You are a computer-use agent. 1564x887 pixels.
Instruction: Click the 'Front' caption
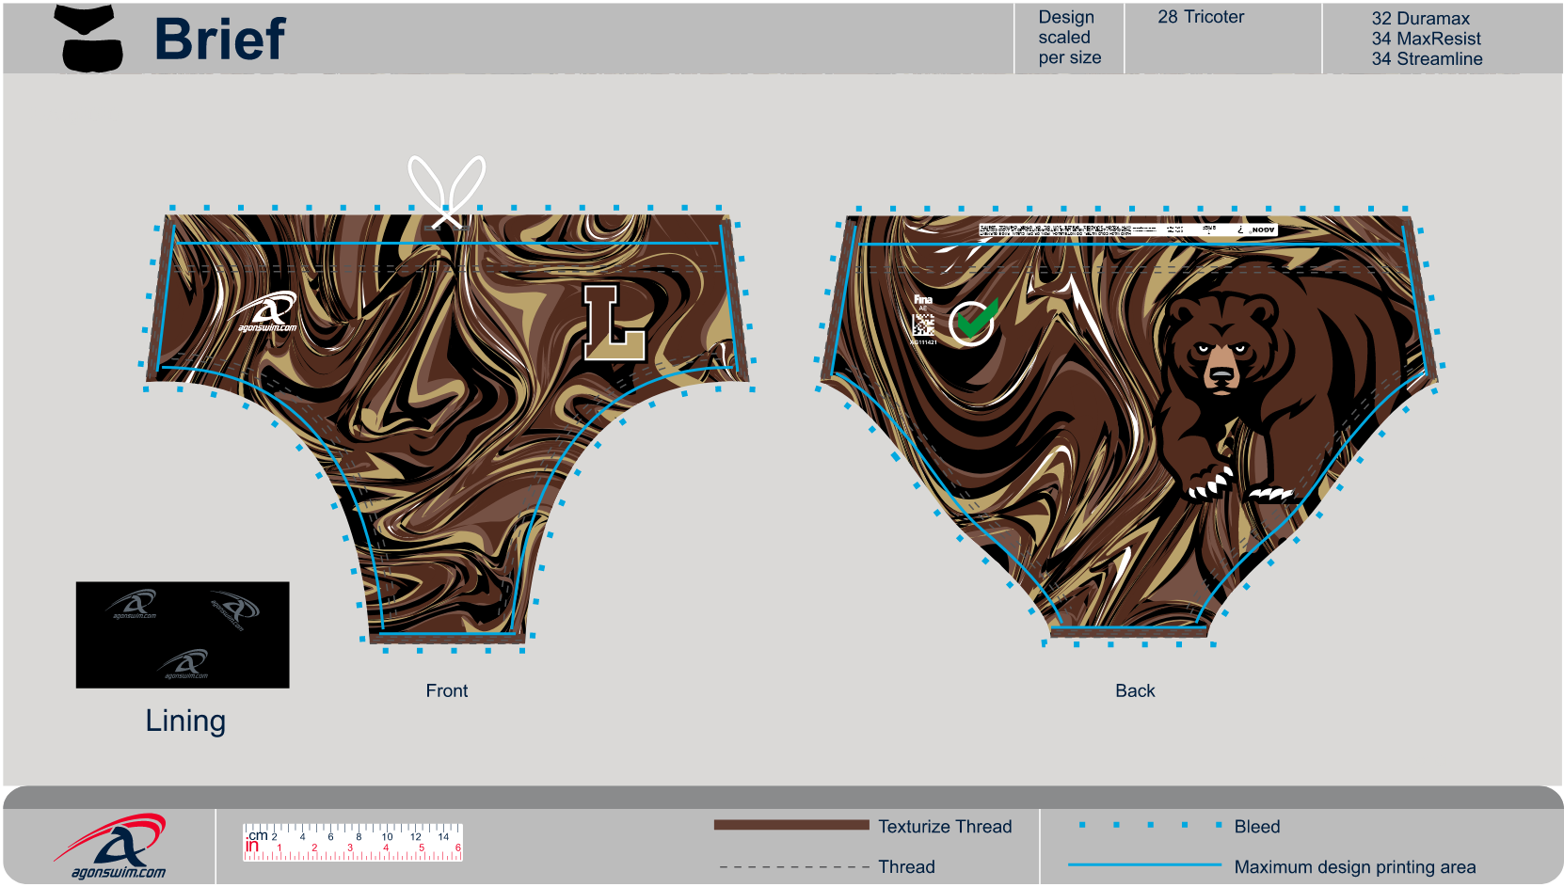coord(446,691)
